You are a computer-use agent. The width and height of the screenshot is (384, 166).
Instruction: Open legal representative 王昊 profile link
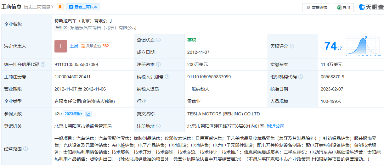pos(74,46)
